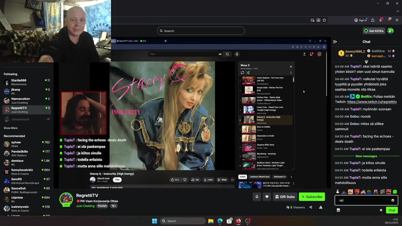This screenshot has height=226, width=402.
Task: Open chat settings gear icon
Action: [381, 210]
